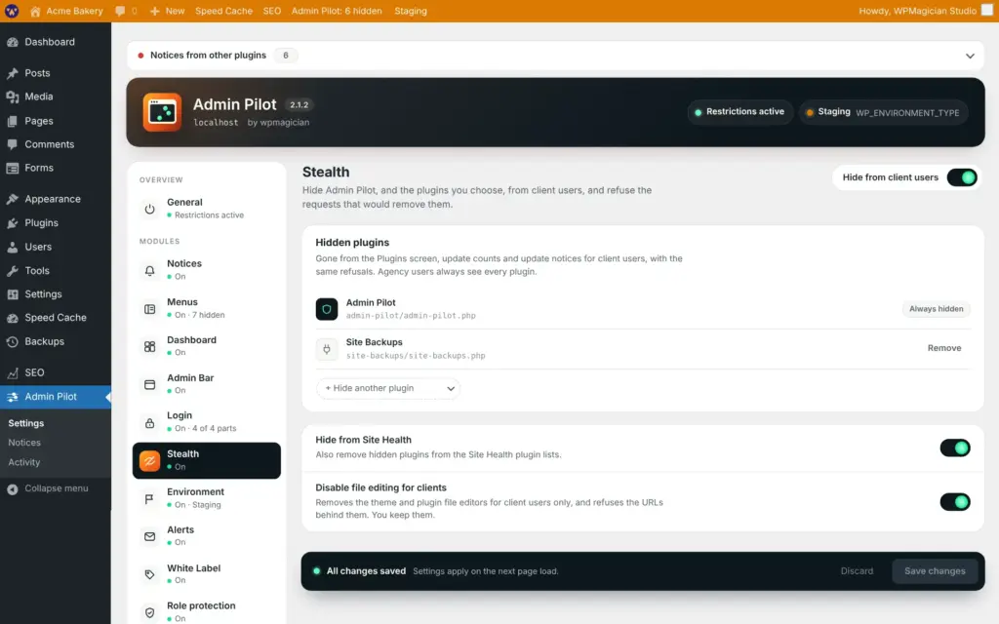Click the Site Backups plug icon

coord(327,349)
